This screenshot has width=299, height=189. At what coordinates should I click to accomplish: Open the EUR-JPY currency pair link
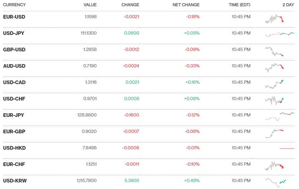coord(14,115)
